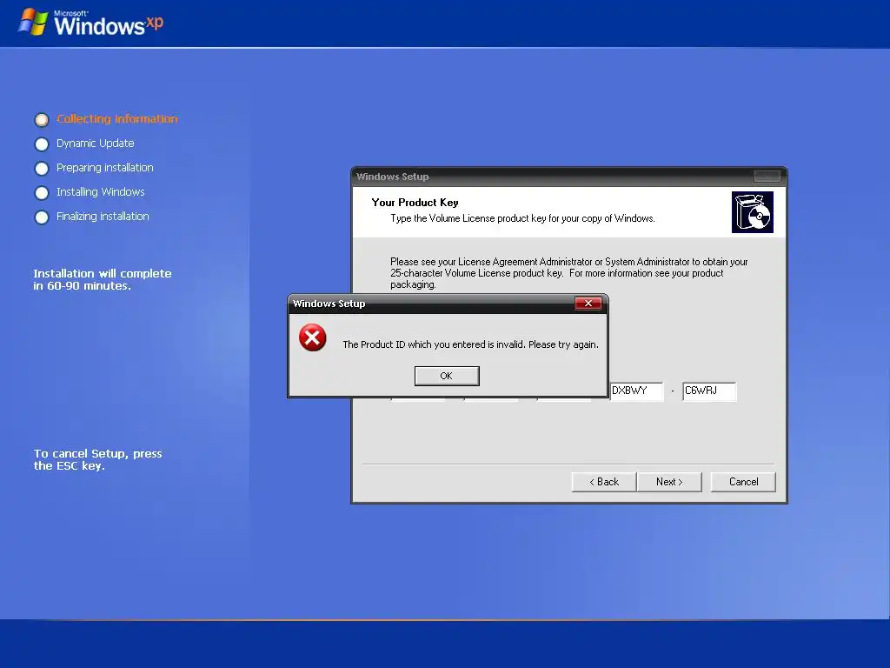Click the 'Product ID which you entered is invalid' message
This screenshot has width=890, height=668.
470,344
